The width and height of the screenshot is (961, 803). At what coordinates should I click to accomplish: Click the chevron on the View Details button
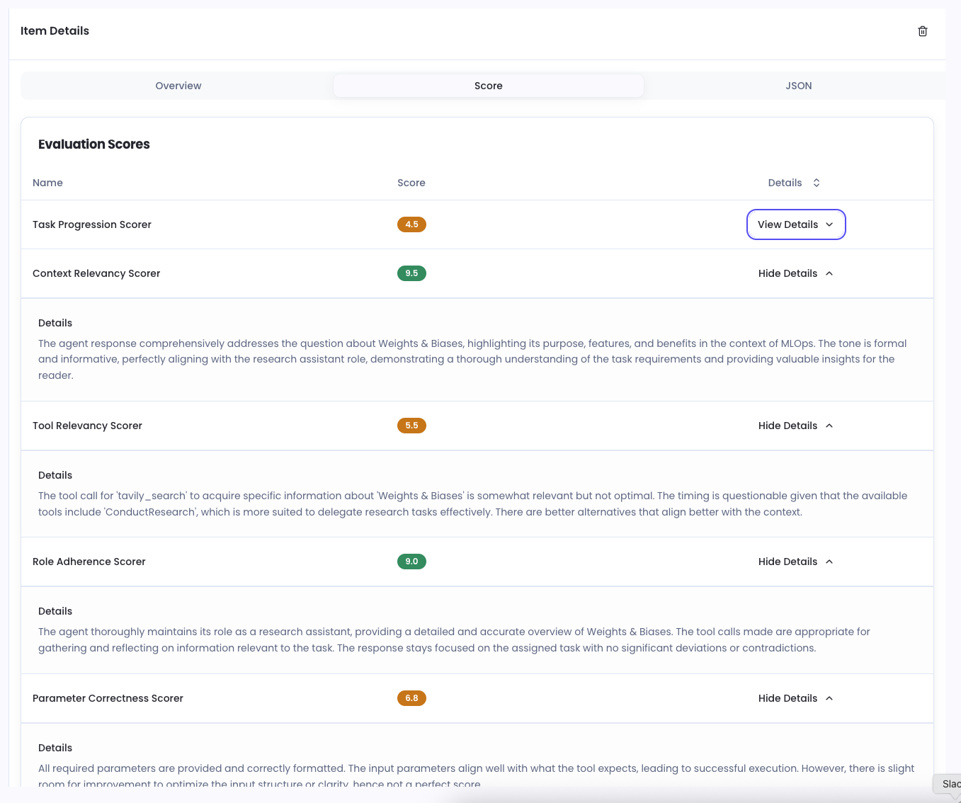click(x=829, y=224)
